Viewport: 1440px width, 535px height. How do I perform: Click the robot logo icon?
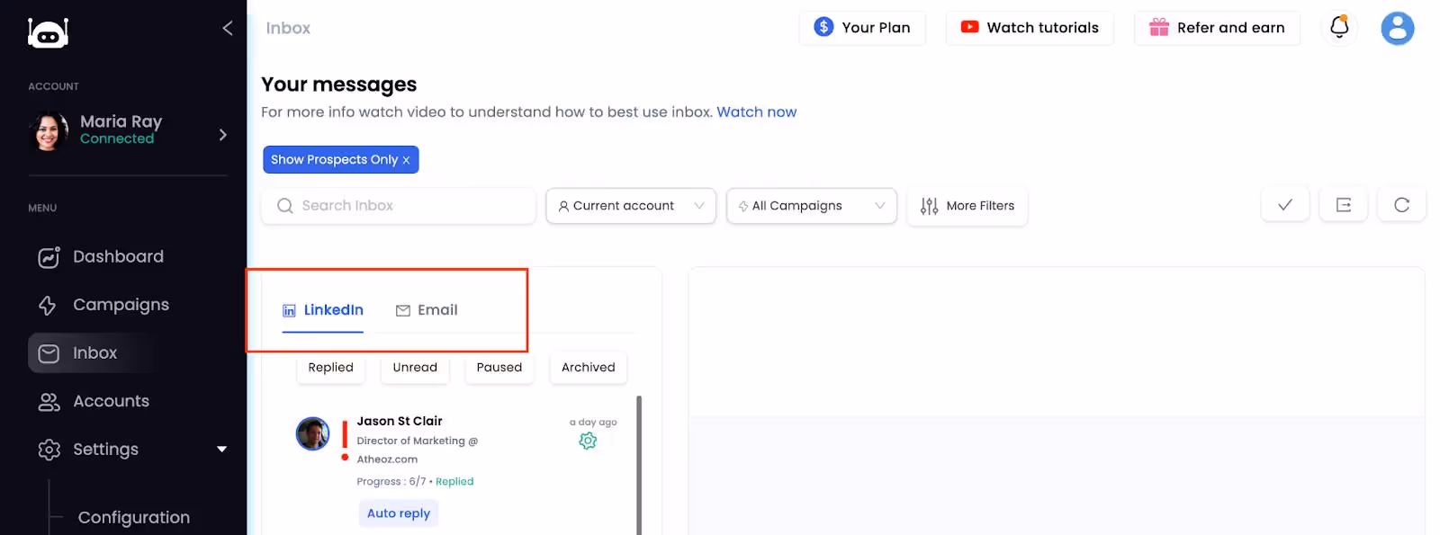(x=48, y=32)
